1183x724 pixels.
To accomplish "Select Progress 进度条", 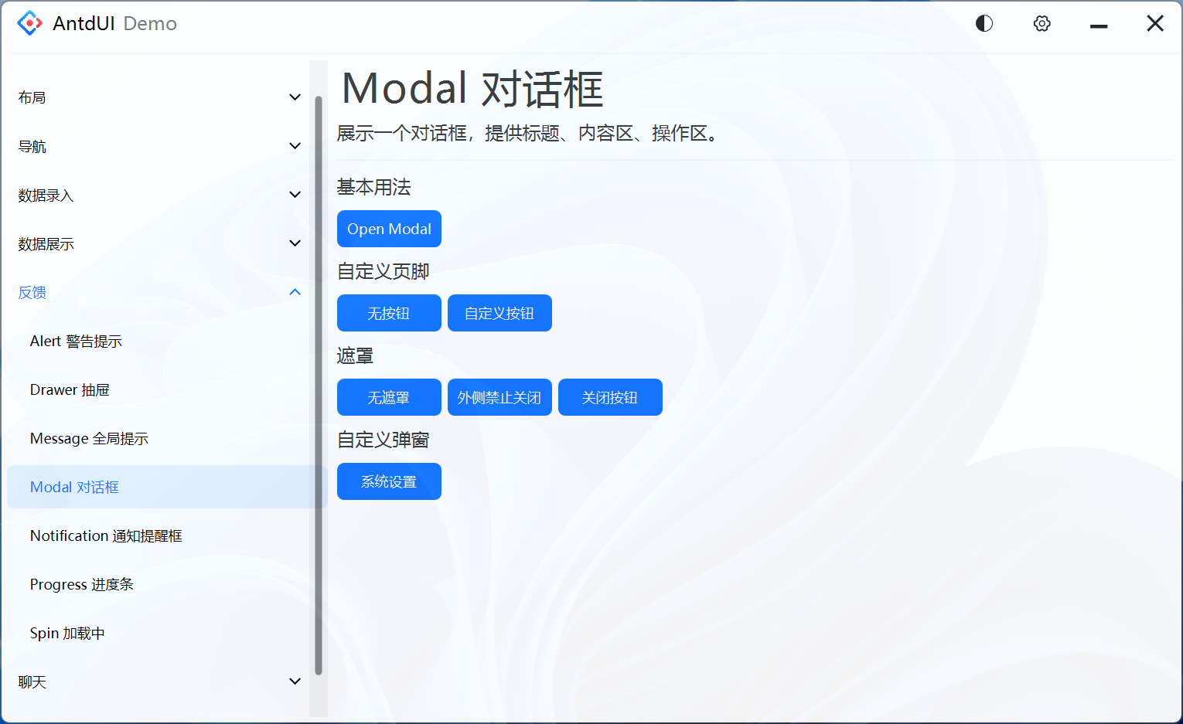I will 81,584.
